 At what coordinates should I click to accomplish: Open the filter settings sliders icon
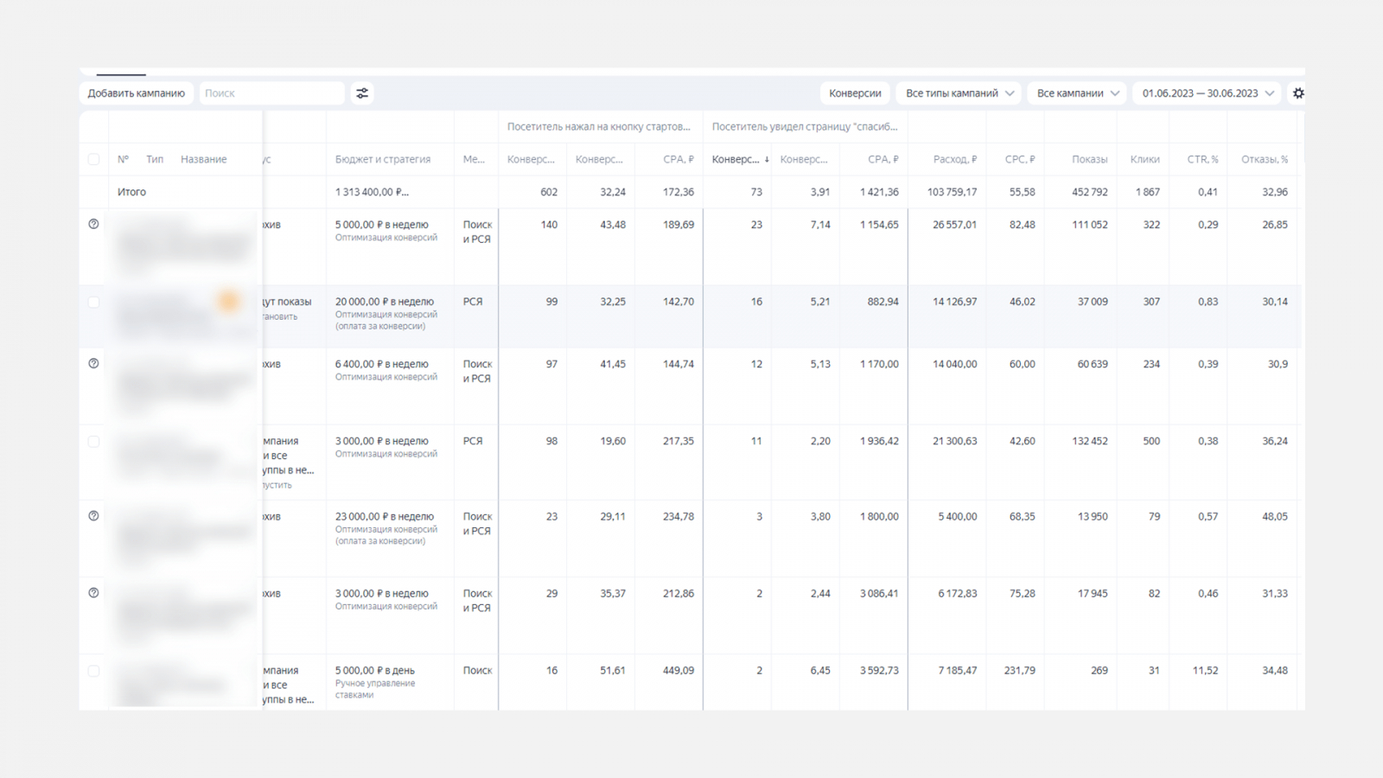pyautogui.click(x=362, y=93)
